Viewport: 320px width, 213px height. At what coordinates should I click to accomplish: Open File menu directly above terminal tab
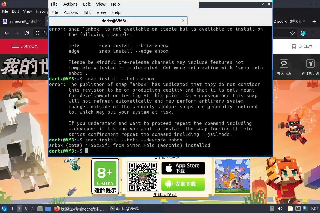pos(55,12)
